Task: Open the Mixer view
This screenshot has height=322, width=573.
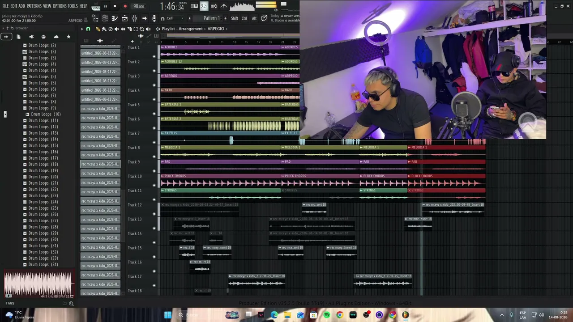Action: tap(134, 18)
